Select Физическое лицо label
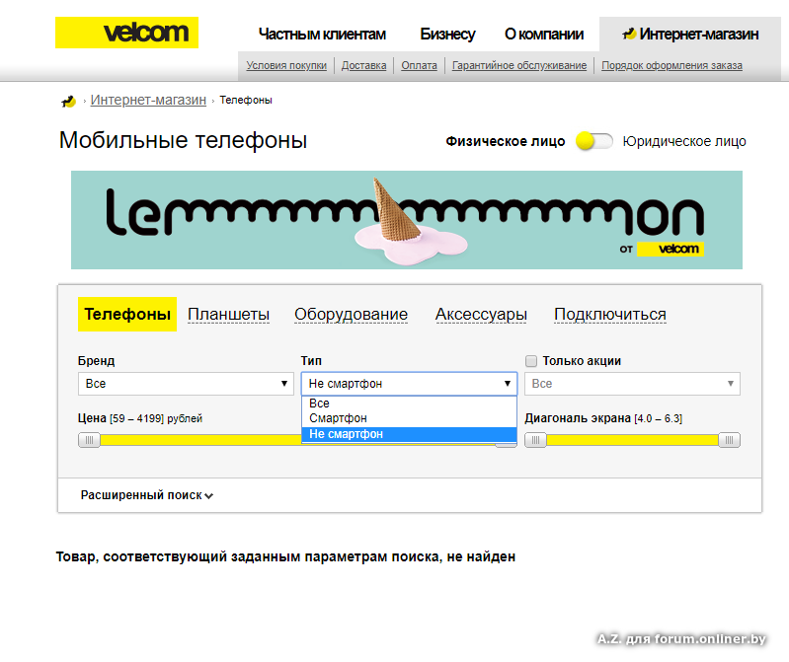Viewport: 789px width, 662px height. click(506, 142)
